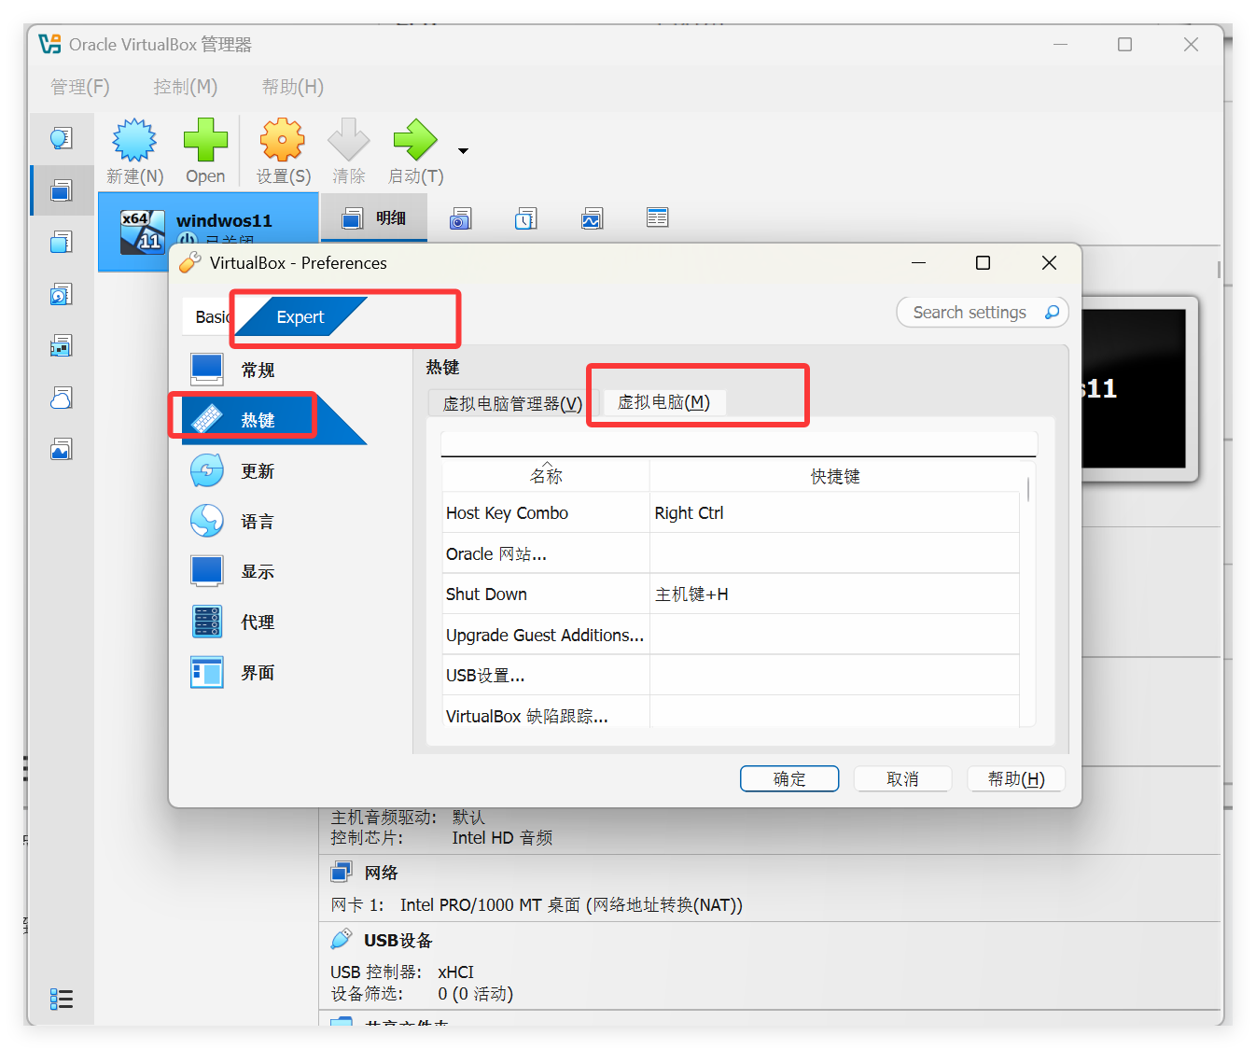Click the hotkey filter field above the table
The width and height of the screenshot is (1256, 1049).
click(738, 444)
